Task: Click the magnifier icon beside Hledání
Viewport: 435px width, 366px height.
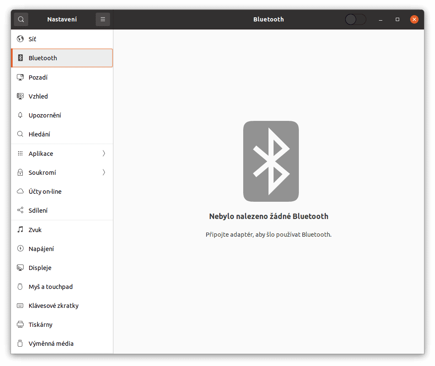Action: [20, 134]
